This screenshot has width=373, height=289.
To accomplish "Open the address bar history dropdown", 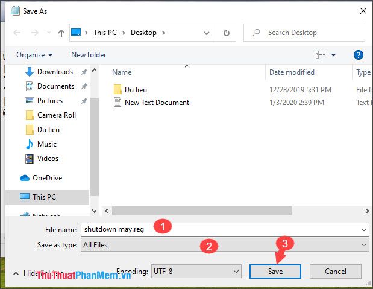I will tap(207, 33).
